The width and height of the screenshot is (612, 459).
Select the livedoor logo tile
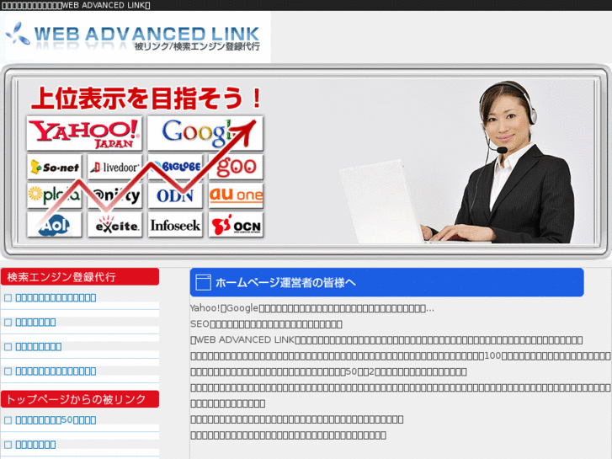point(114,167)
